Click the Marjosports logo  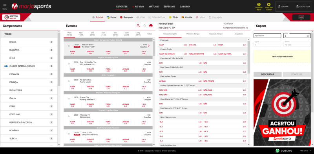[31, 7]
